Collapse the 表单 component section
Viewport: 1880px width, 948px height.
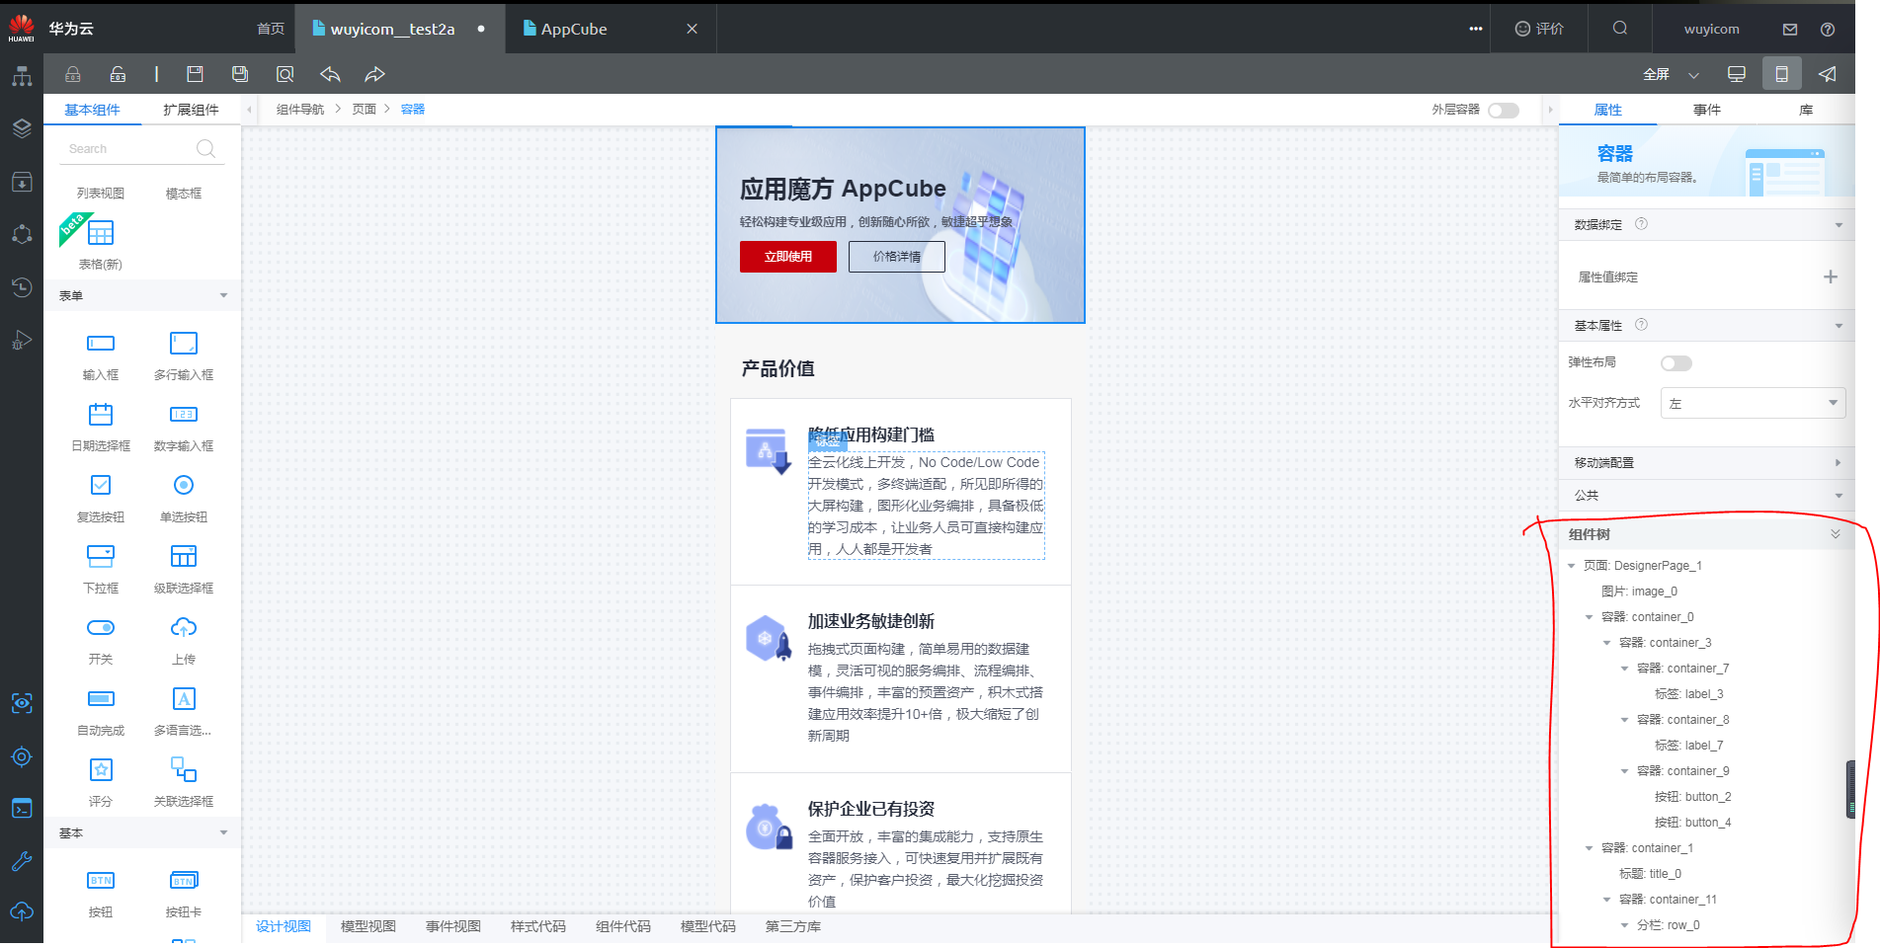pos(223,295)
